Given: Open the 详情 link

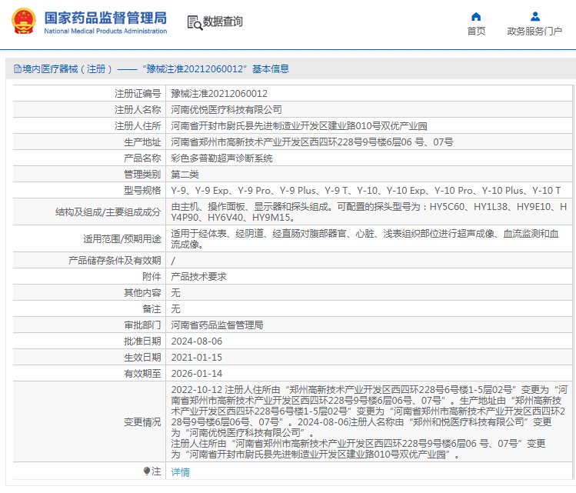Looking at the screenshot, I should [x=180, y=471].
